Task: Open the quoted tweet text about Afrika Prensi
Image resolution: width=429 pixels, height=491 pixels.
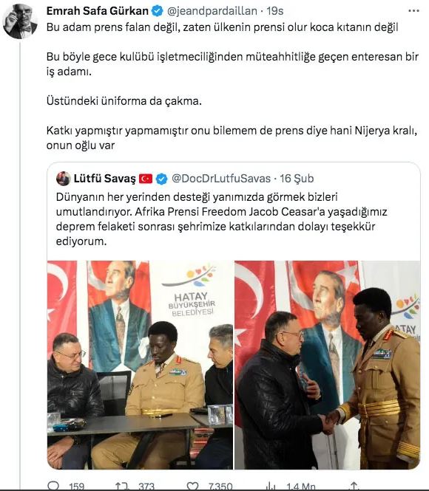Action: 221,219
